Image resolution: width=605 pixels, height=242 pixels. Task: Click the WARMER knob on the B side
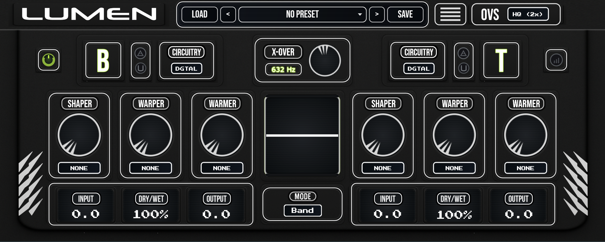222,135
